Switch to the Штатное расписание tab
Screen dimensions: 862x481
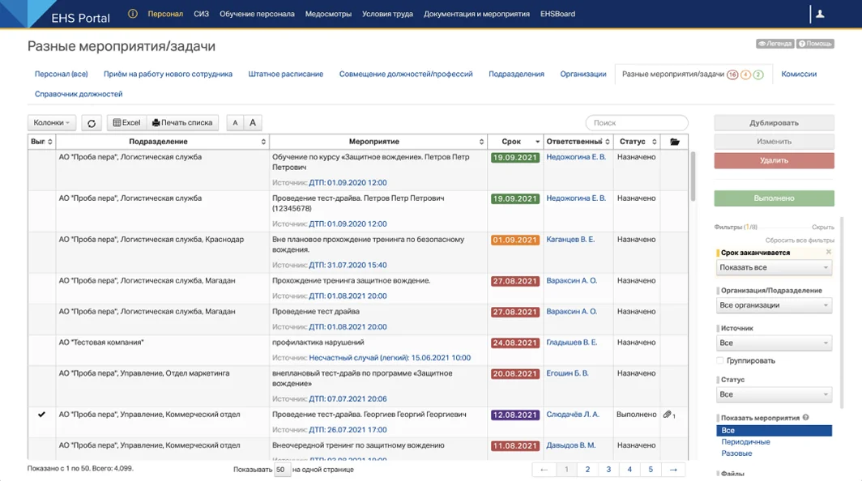pyautogui.click(x=285, y=74)
